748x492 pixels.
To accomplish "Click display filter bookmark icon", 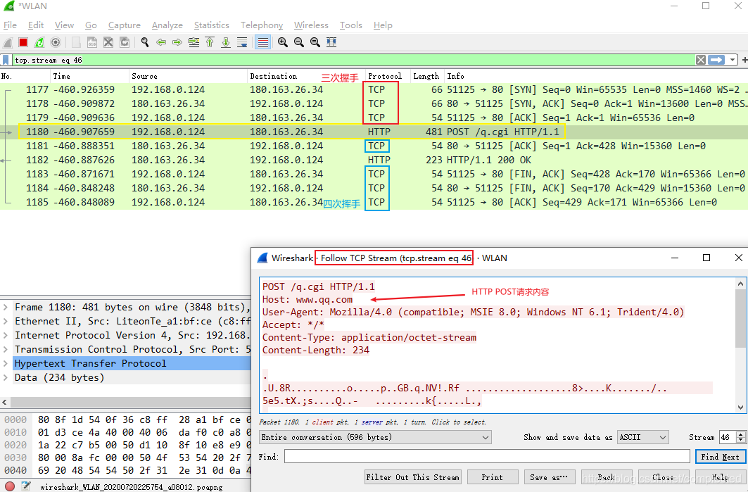I will coord(6,60).
